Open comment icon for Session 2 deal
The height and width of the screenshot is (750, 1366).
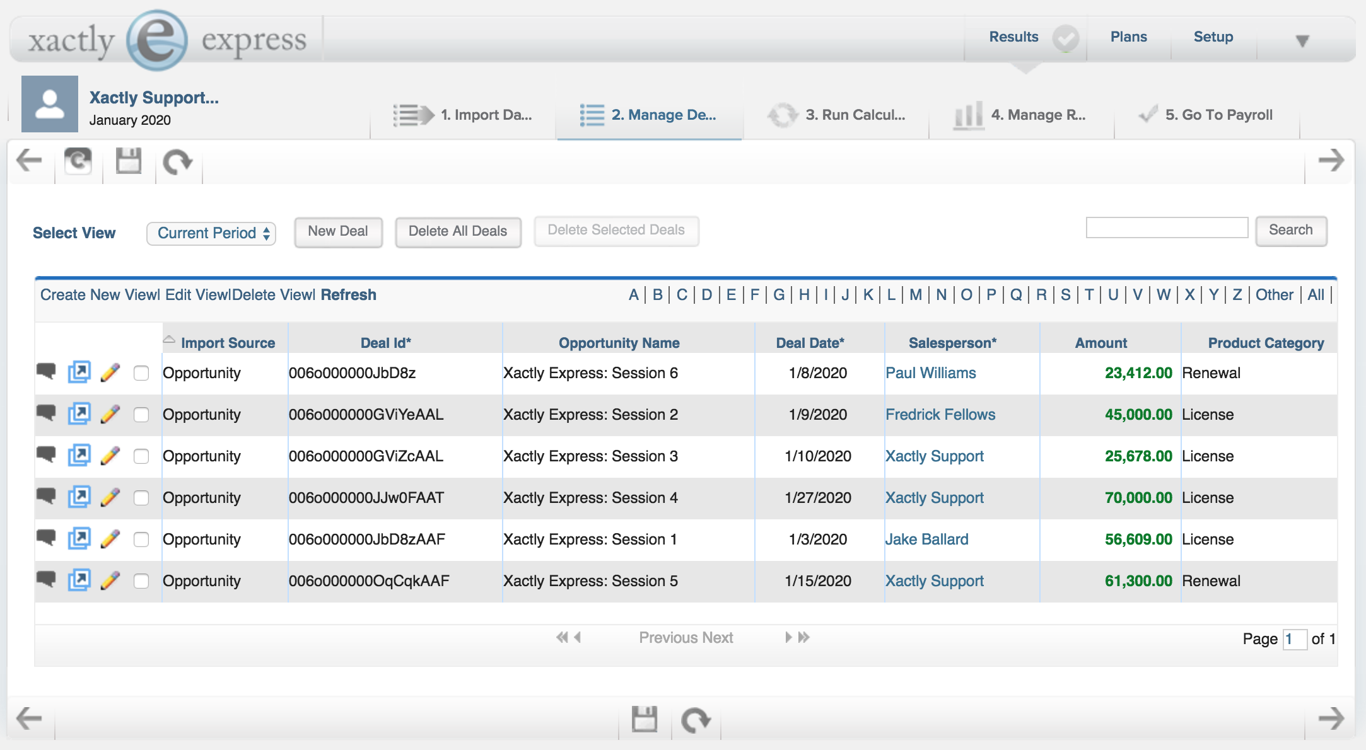pyautogui.click(x=46, y=413)
